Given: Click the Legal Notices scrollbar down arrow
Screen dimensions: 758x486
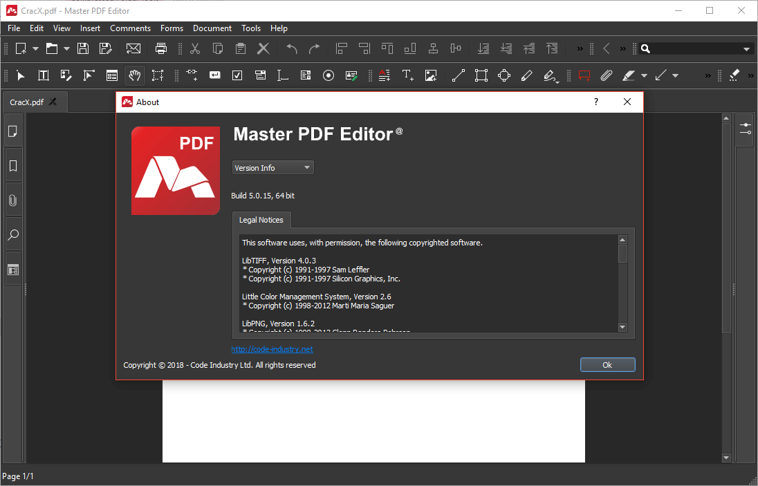Looking at the screenshot, I should point(622,327).
